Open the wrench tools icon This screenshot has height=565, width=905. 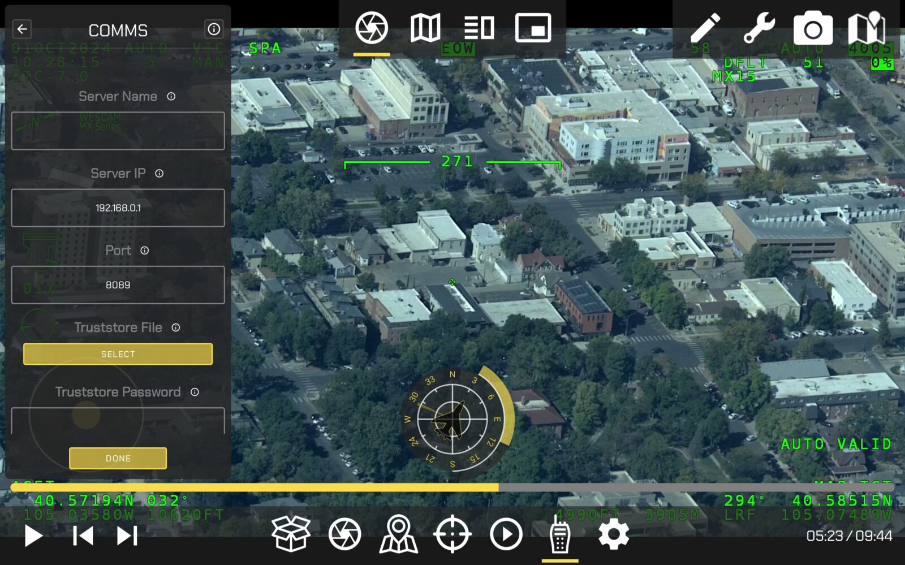[759, 28]
